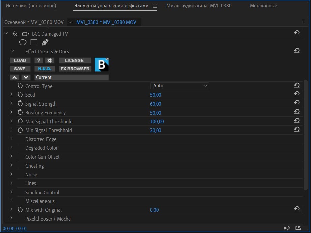Click the LOAD preset button

pos(20,60)
